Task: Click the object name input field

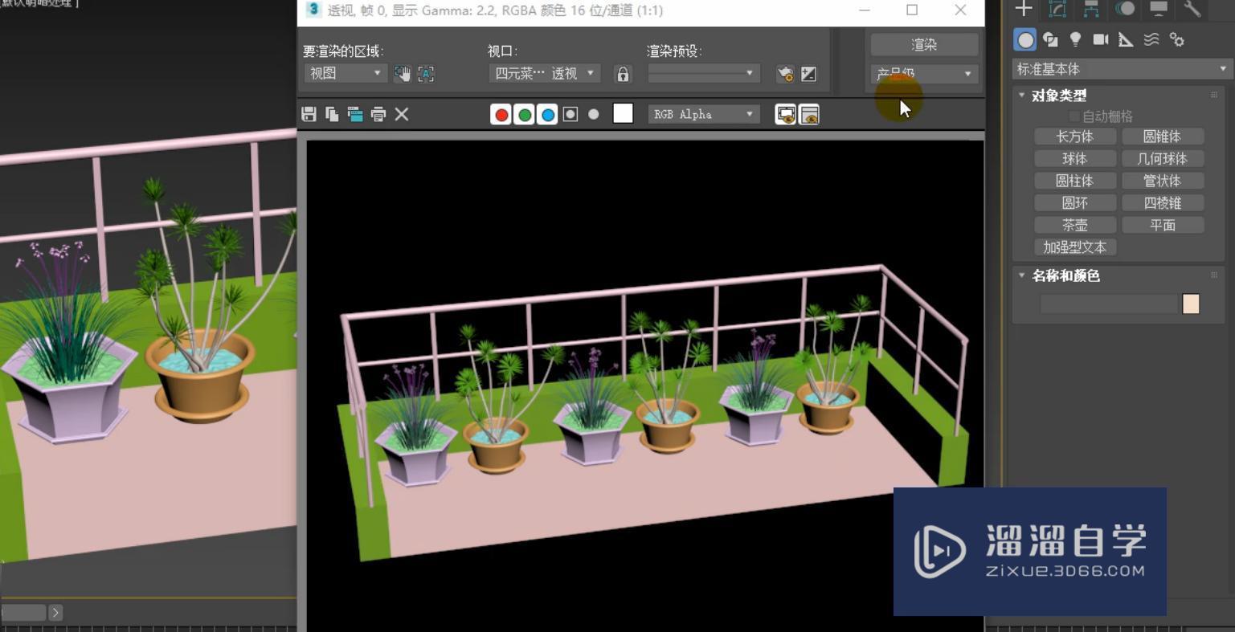Action: [1107, 304]
